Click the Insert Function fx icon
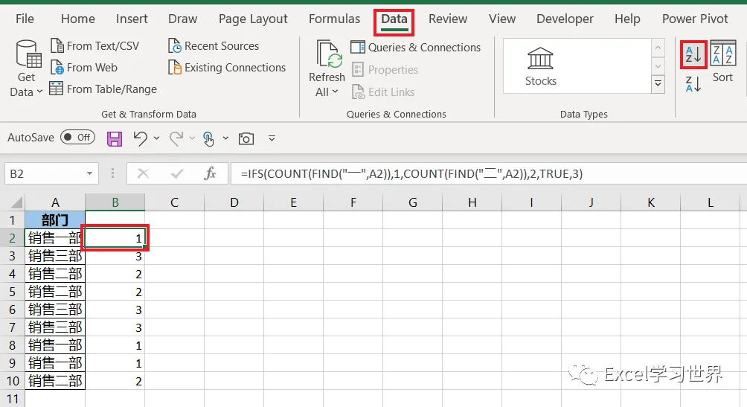The width and height of the screenshot is (747, 407). pyautogui.click(x=210, y=173)
